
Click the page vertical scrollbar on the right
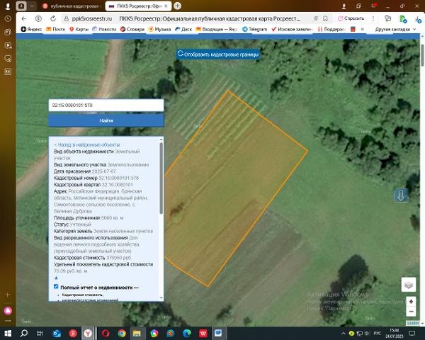click(422, 55)
